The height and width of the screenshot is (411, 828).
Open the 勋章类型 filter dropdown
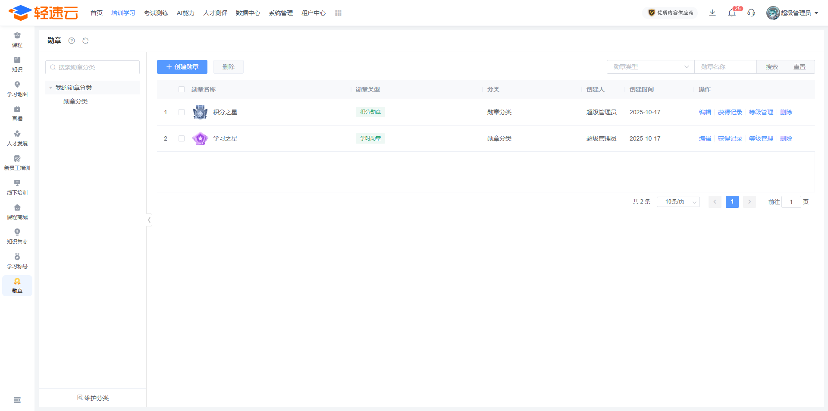[x=650, y=67]
